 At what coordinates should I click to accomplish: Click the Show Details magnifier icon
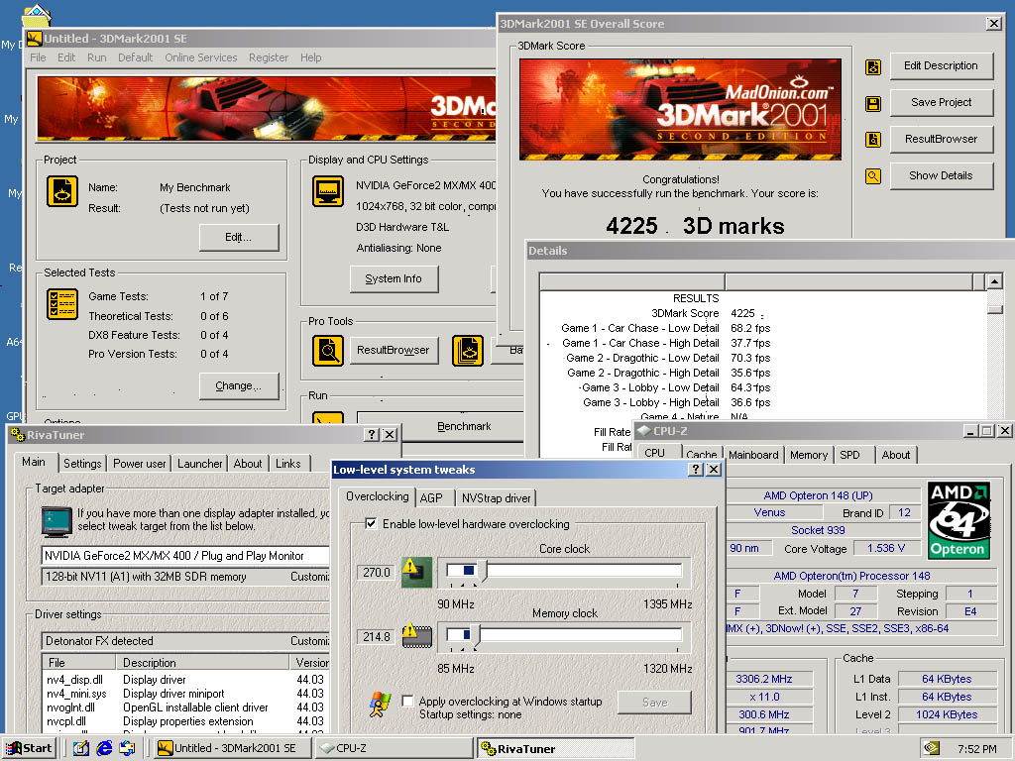coord(872,176)
